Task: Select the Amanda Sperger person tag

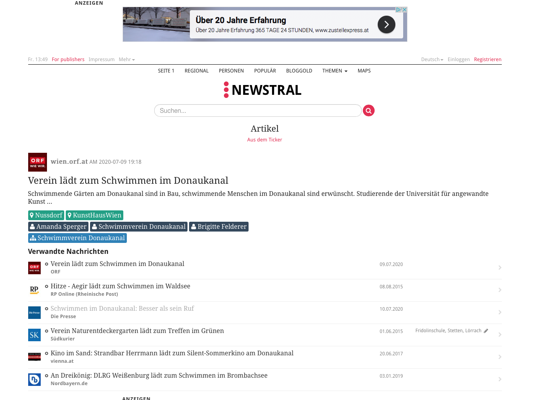Action: (58, 226)
